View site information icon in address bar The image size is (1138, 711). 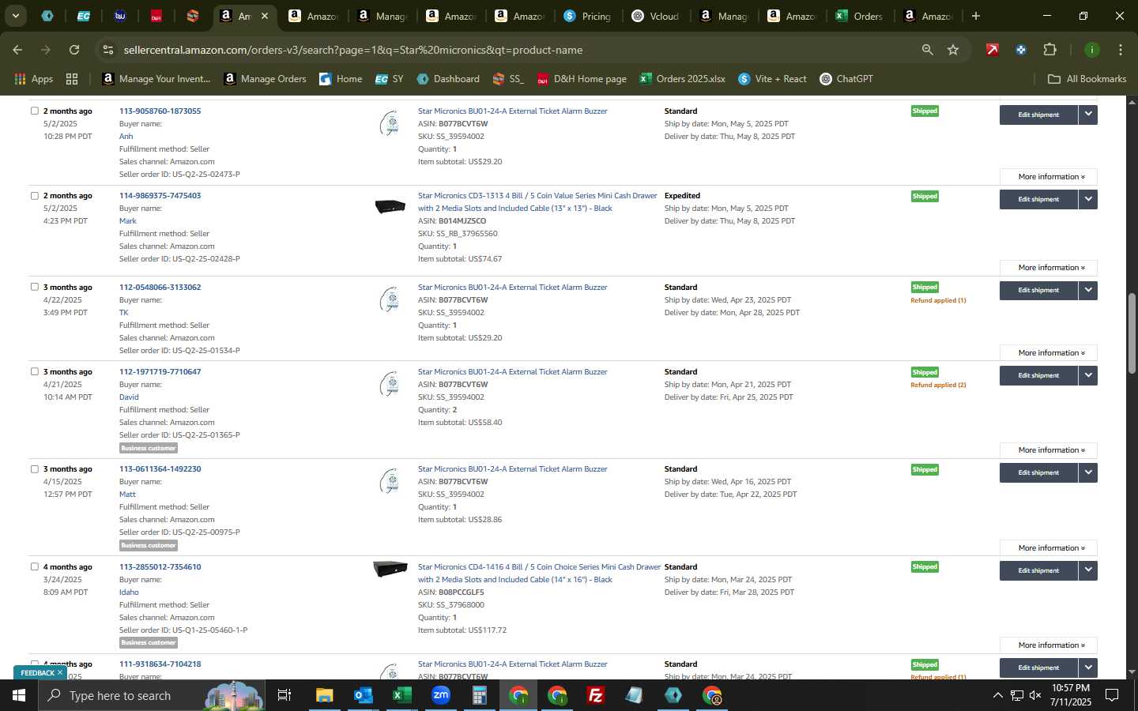108,50
